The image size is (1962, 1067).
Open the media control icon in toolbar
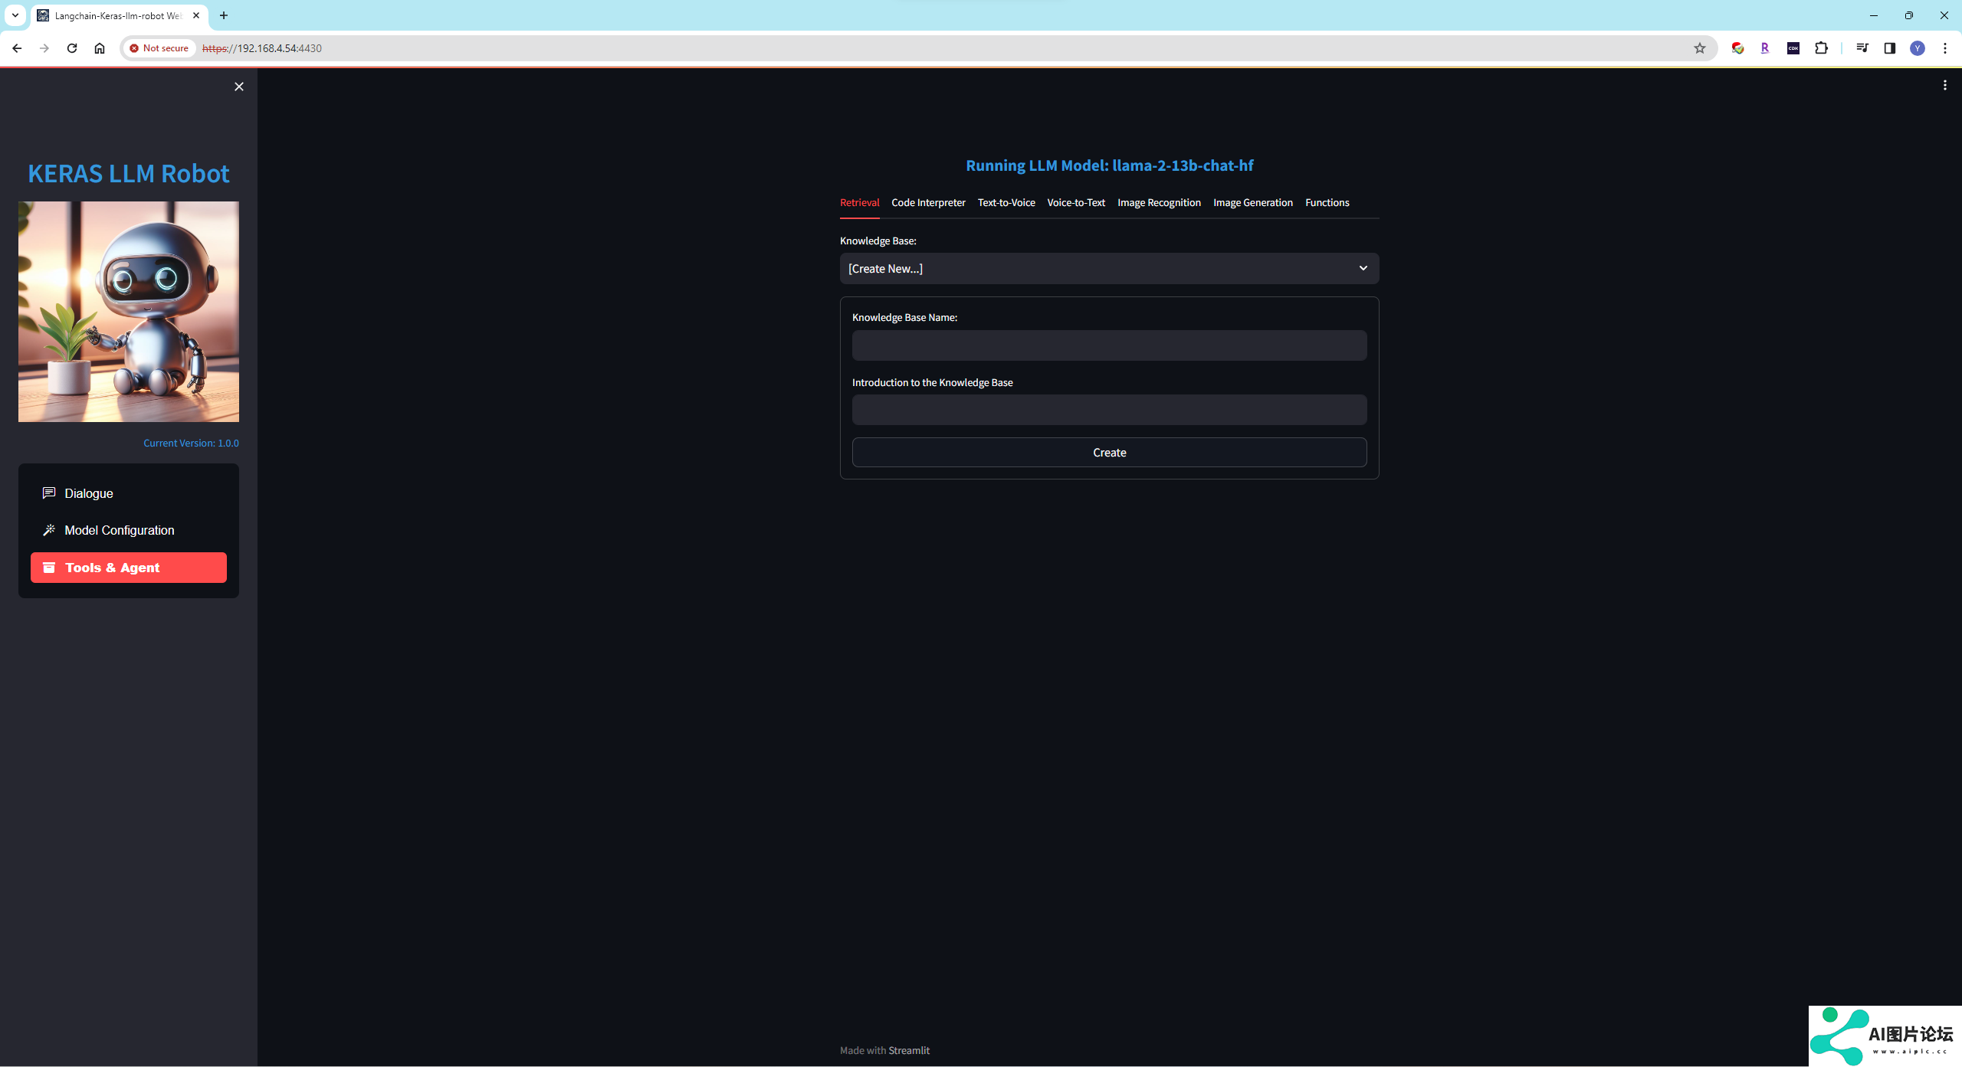(x=1862, y=48)
